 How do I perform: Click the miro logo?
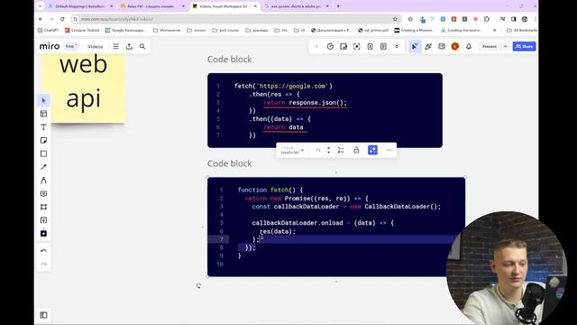(x=50, y=46)
